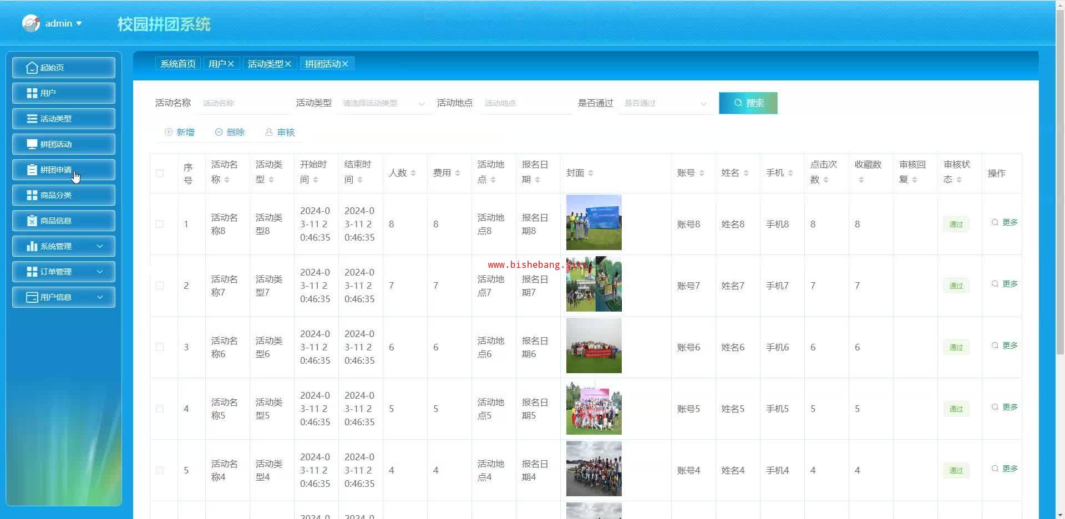Screen dimensions: 1065x519
Task: Sort table by 人数 column arrows
Action: (x=413, y=174)
